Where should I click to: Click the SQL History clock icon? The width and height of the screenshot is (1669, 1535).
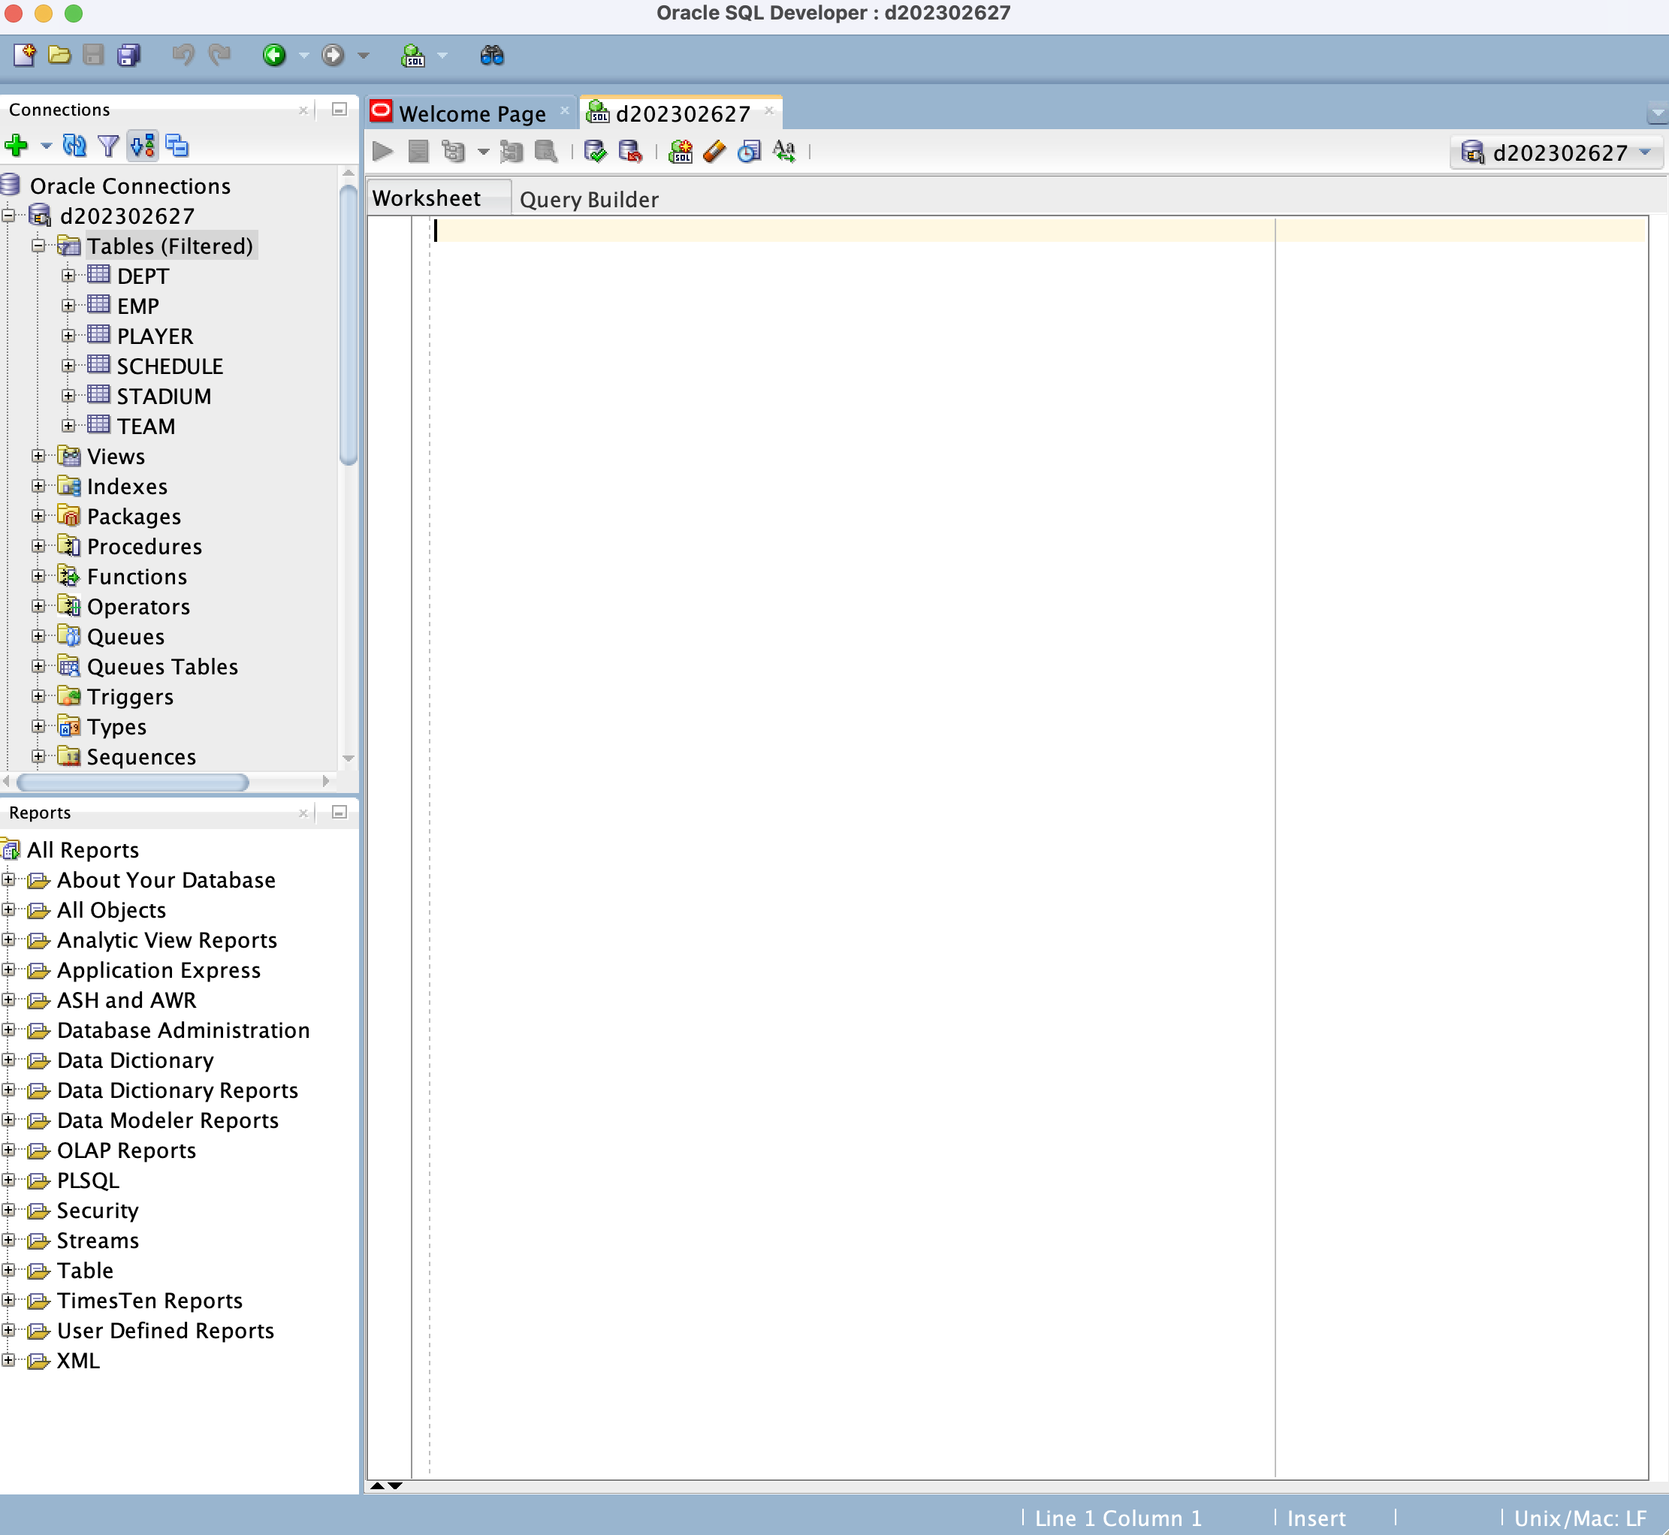[750, 151]
